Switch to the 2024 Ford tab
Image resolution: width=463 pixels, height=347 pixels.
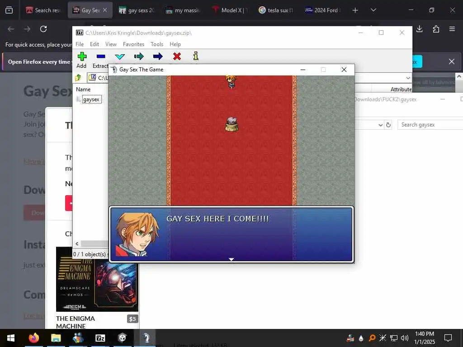pyautogui.click(x=322, y=10)
